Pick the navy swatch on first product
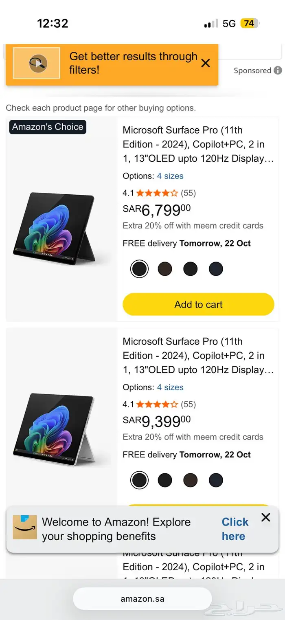Screen dimensions: 285x620 point(216,269)
